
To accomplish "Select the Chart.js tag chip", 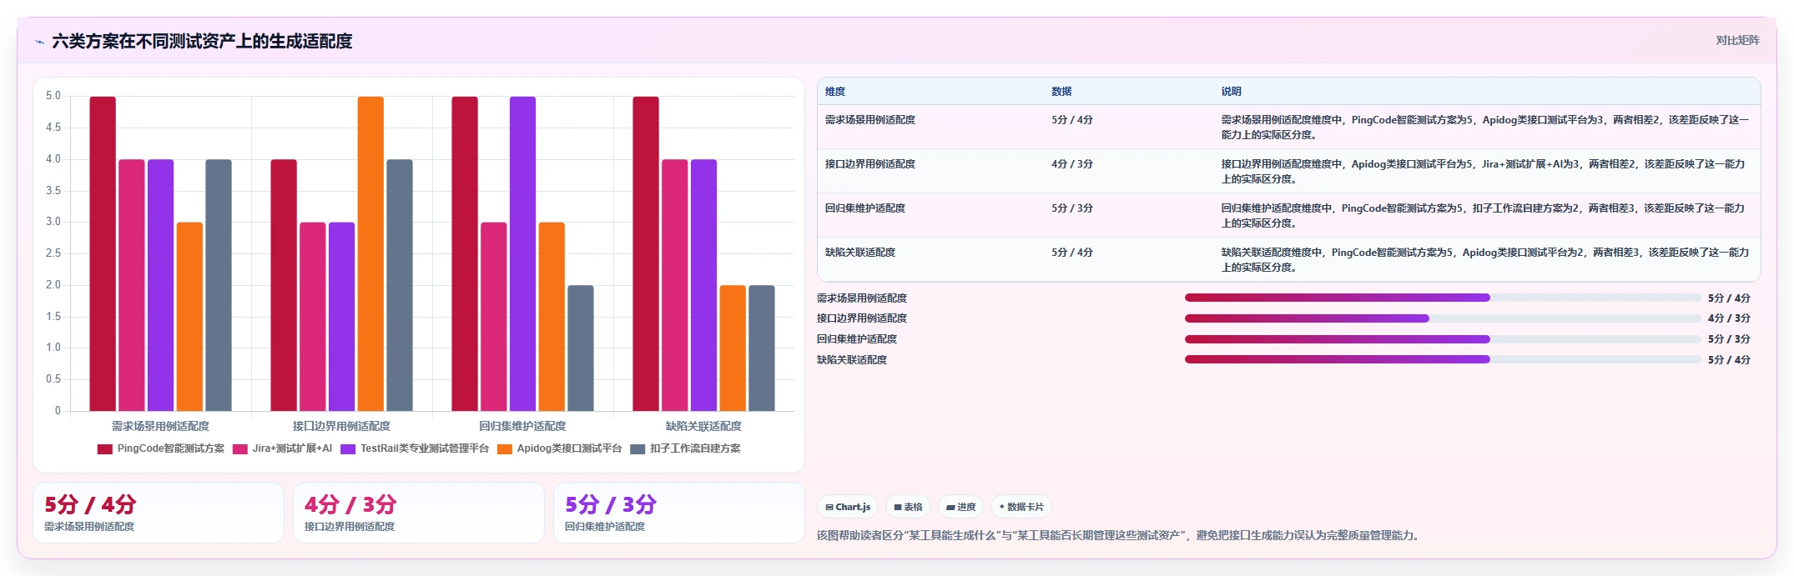I will coord(848,507).
